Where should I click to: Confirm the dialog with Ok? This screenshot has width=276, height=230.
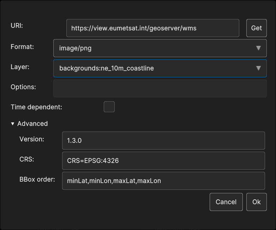click(x=256, y=202)
